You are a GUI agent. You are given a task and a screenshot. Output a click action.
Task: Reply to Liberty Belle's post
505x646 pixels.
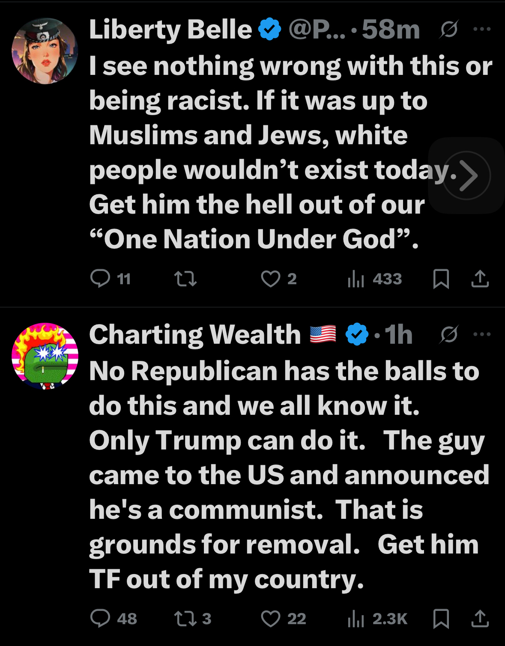(x=100, y=279)
